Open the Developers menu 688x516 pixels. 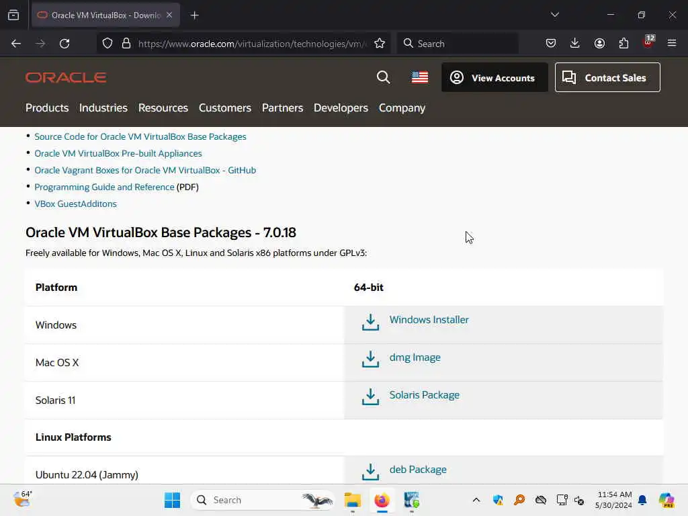point(341,108)
